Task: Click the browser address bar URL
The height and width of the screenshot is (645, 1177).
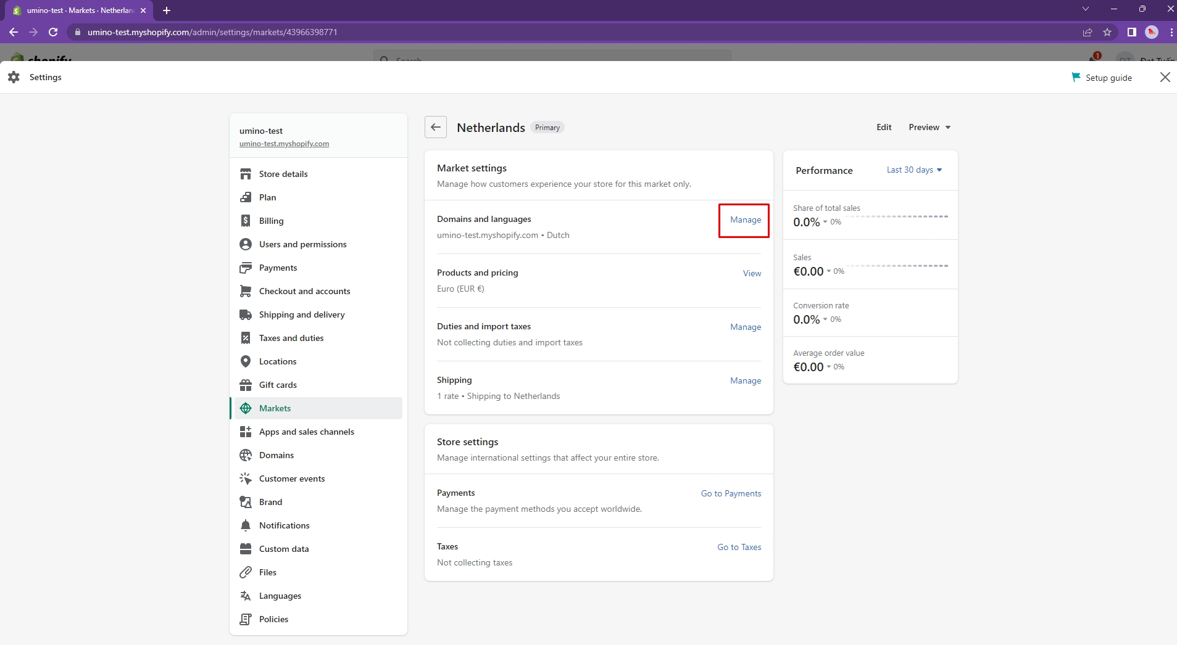Action: 212,32
